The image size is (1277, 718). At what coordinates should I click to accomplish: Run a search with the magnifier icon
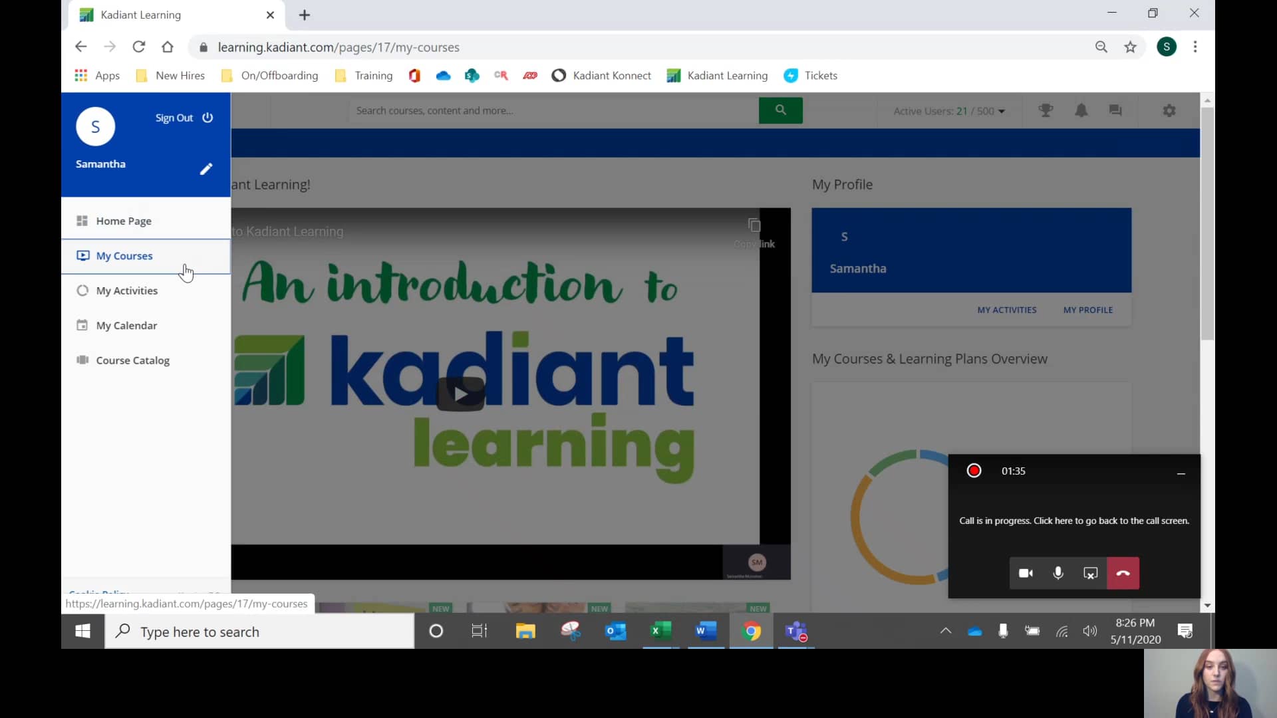tap(780, 110)
